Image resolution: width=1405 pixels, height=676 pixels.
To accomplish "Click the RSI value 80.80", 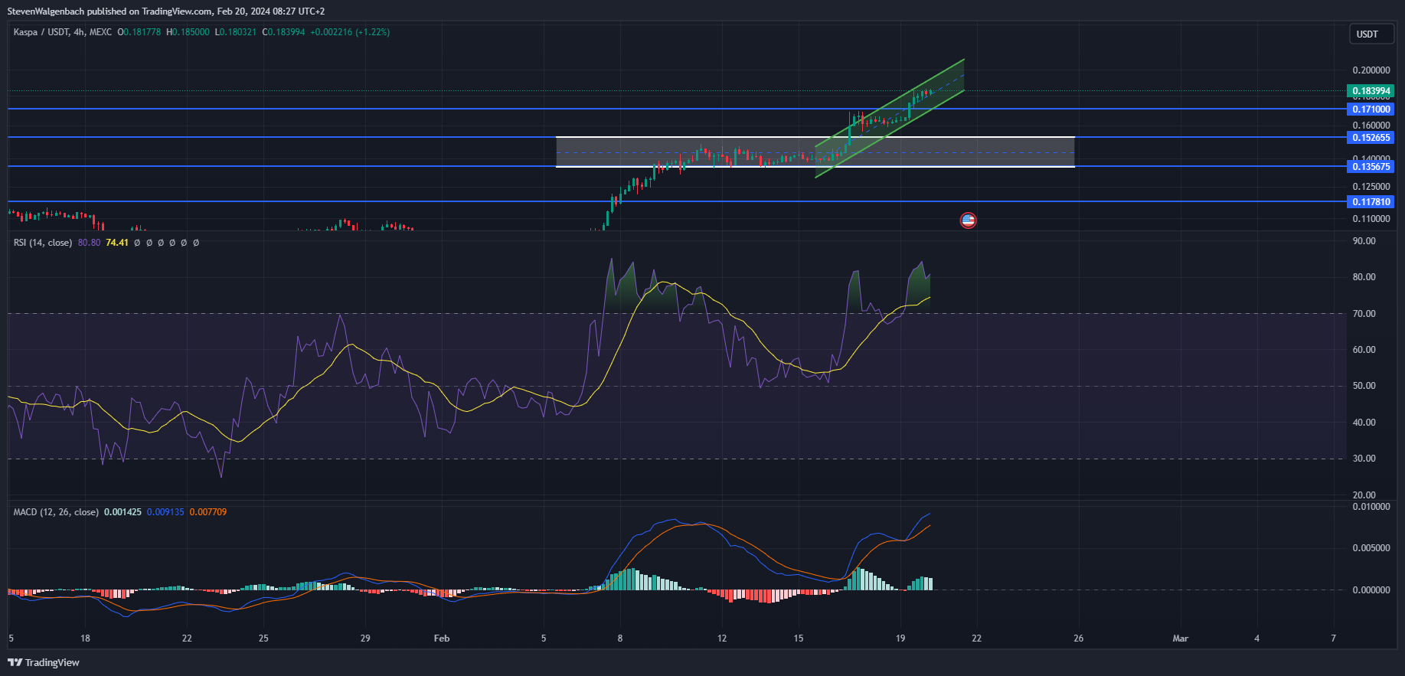I will [89, 243].
